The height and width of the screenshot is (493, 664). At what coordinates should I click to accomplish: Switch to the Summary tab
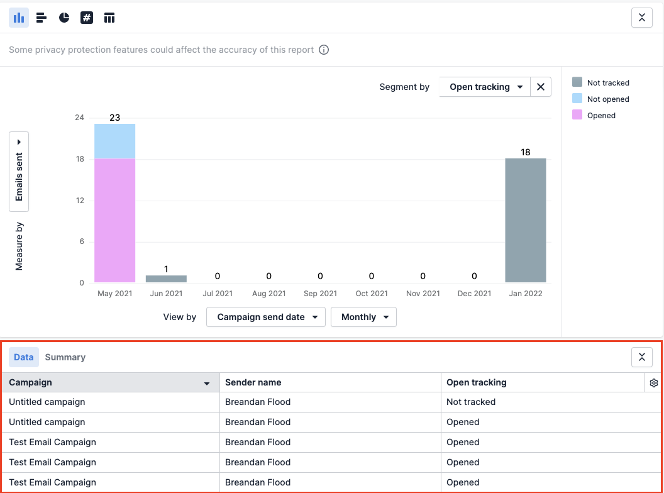(65, 357)
